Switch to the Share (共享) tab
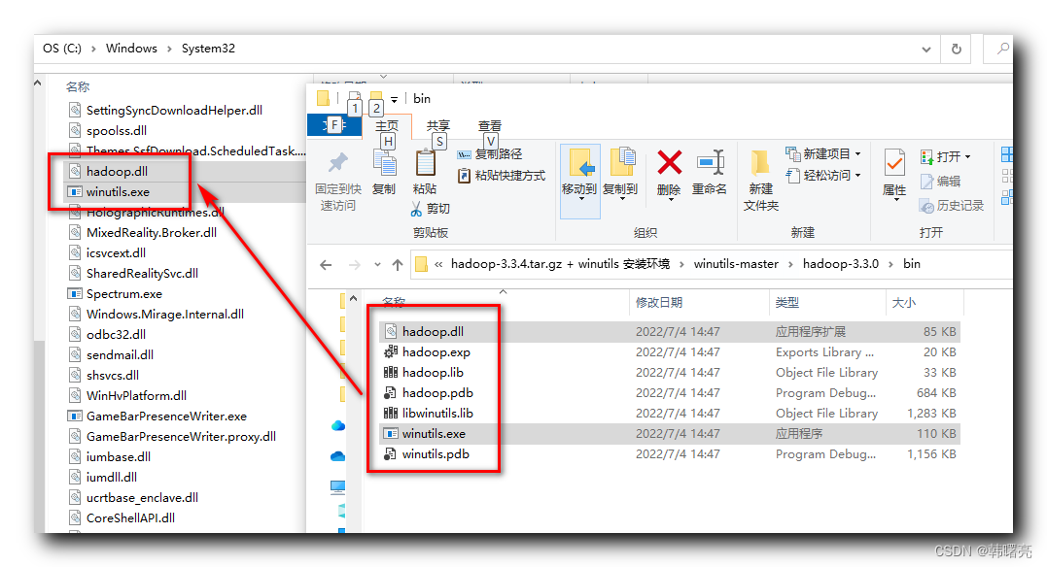 point(438,126)
